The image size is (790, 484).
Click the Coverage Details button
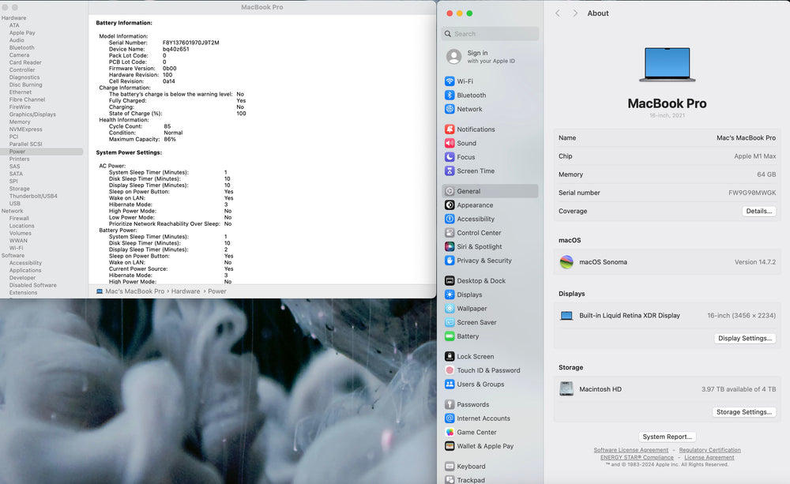click(x=758, y=212)
